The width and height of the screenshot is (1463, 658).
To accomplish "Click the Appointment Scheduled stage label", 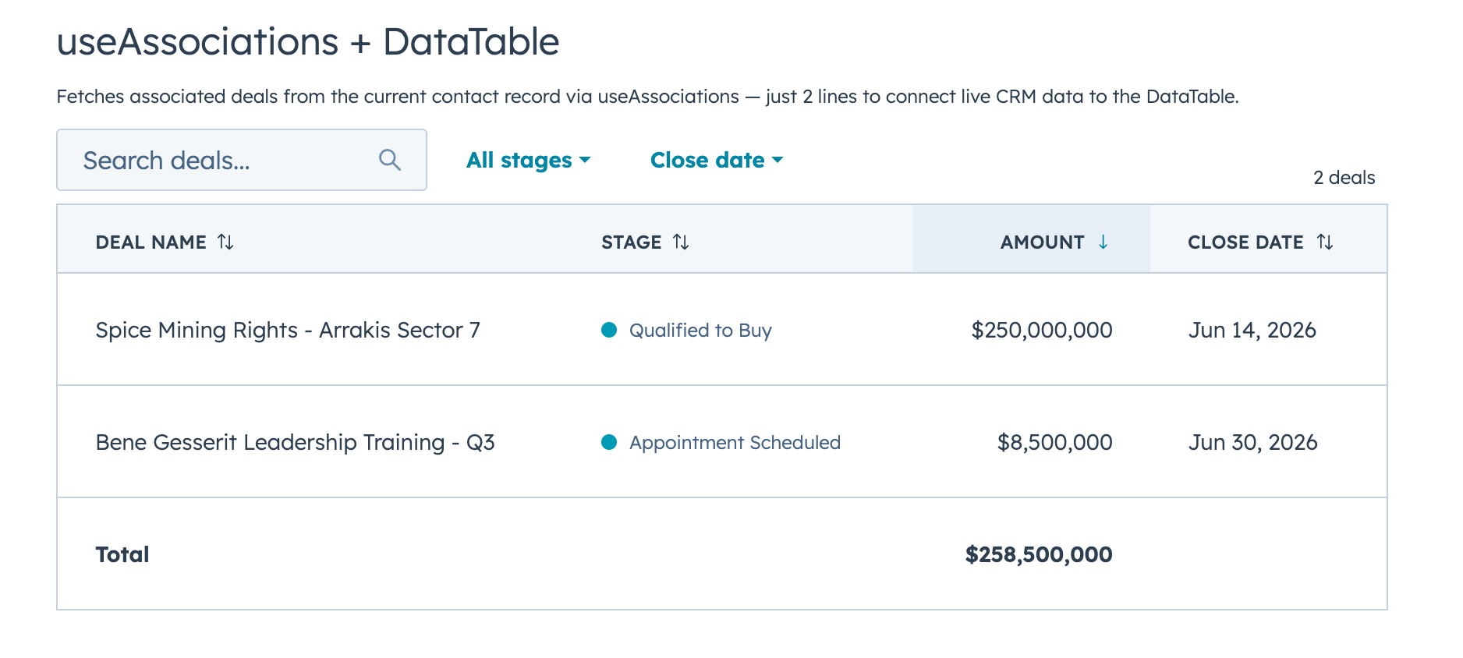I will pyautogui.click(x=735, y=442).
